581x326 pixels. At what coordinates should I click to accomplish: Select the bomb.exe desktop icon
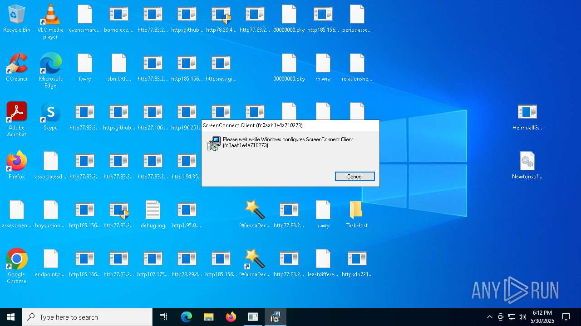119,19
